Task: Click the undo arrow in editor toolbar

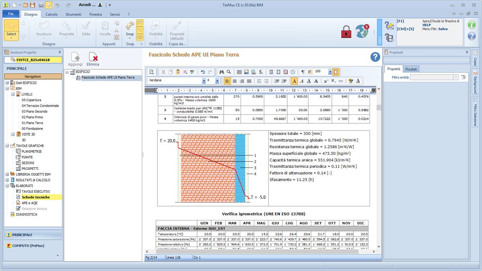Action: coord(203,72)
